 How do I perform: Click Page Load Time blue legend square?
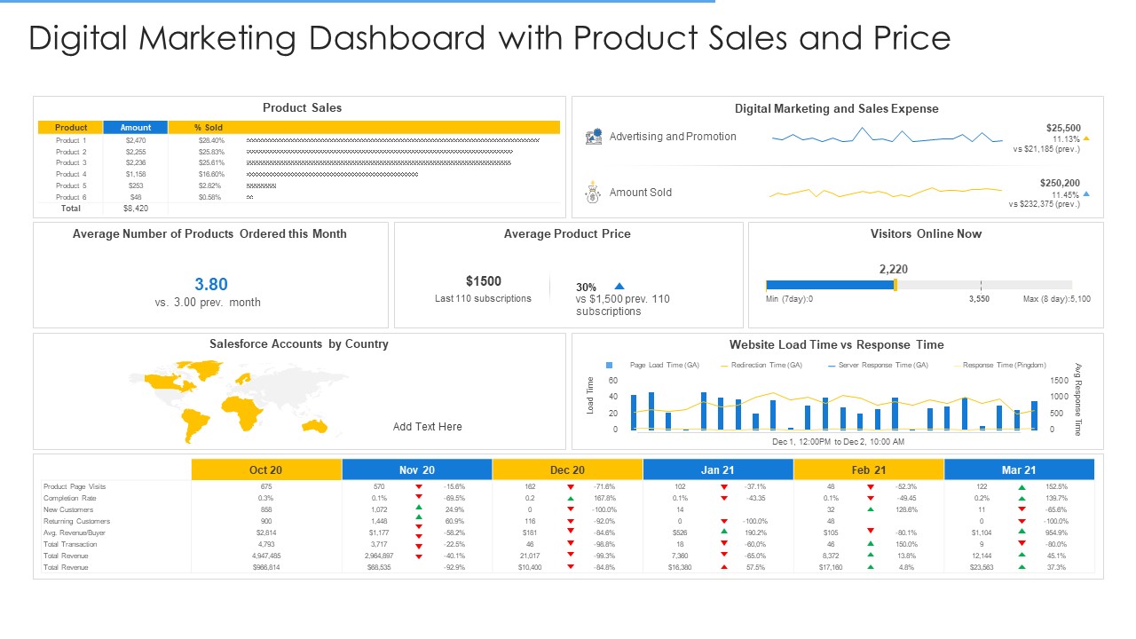[610, 365]
